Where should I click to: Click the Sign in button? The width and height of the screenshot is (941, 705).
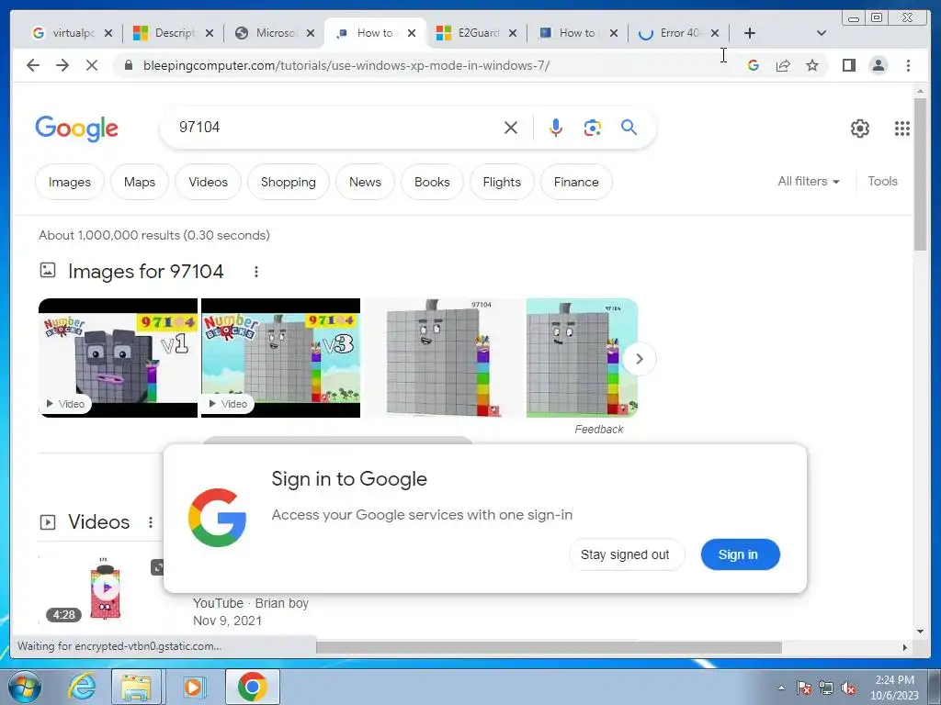[x=740, y=554]
